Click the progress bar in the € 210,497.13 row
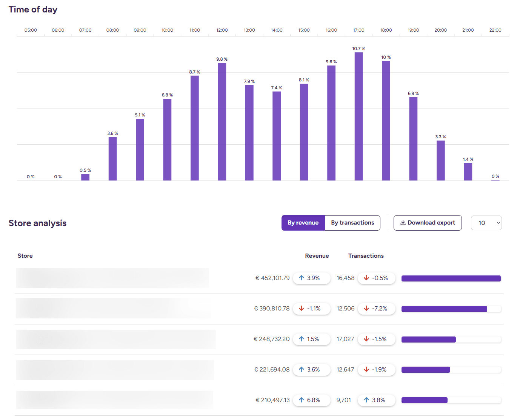 coord(451,400)
